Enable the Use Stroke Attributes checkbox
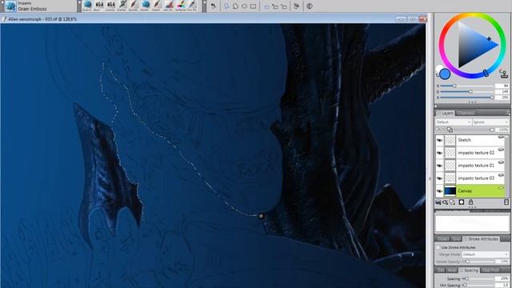512x288 pixels. pos(438,247)
